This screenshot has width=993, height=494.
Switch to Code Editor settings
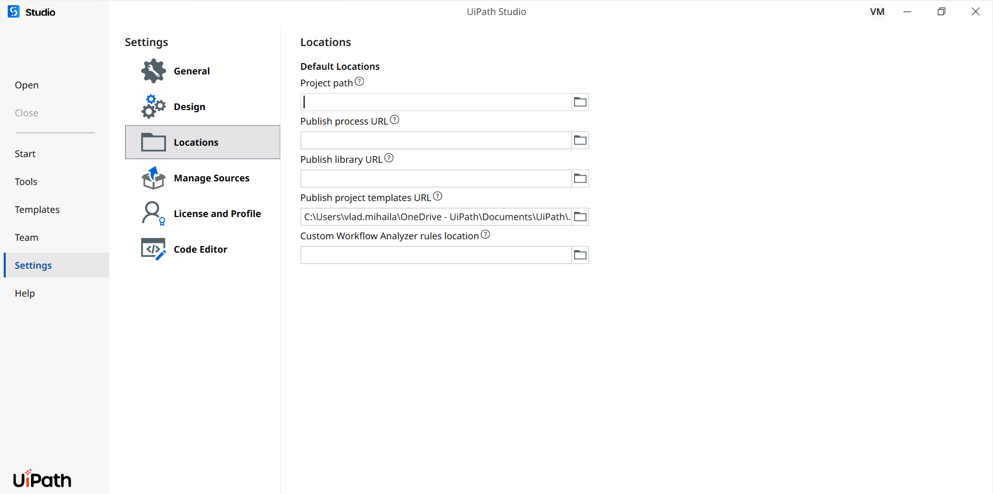[200, 250]
